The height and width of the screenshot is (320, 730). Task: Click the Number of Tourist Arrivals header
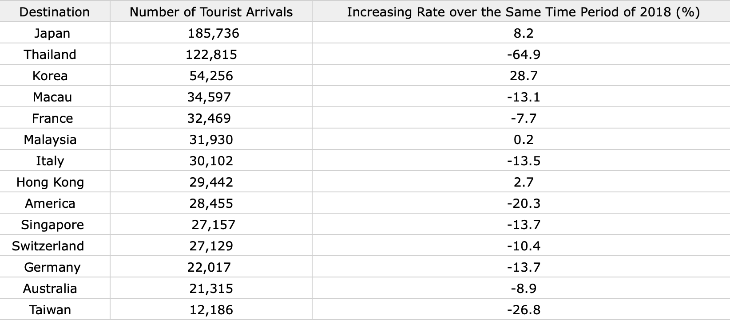(x=211, y=12)
